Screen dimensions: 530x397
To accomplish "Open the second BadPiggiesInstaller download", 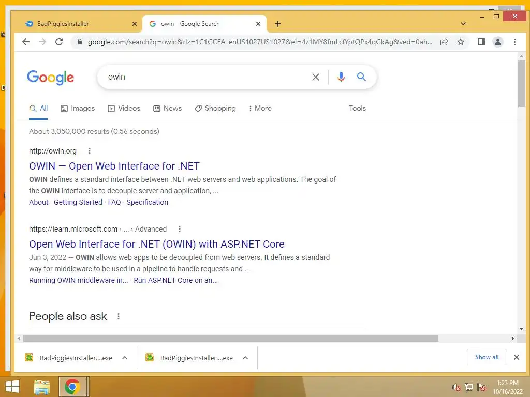I will click(x=189, y=358).
